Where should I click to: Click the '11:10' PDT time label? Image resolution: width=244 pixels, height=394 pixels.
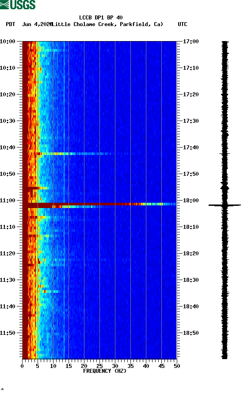[8, 227]
